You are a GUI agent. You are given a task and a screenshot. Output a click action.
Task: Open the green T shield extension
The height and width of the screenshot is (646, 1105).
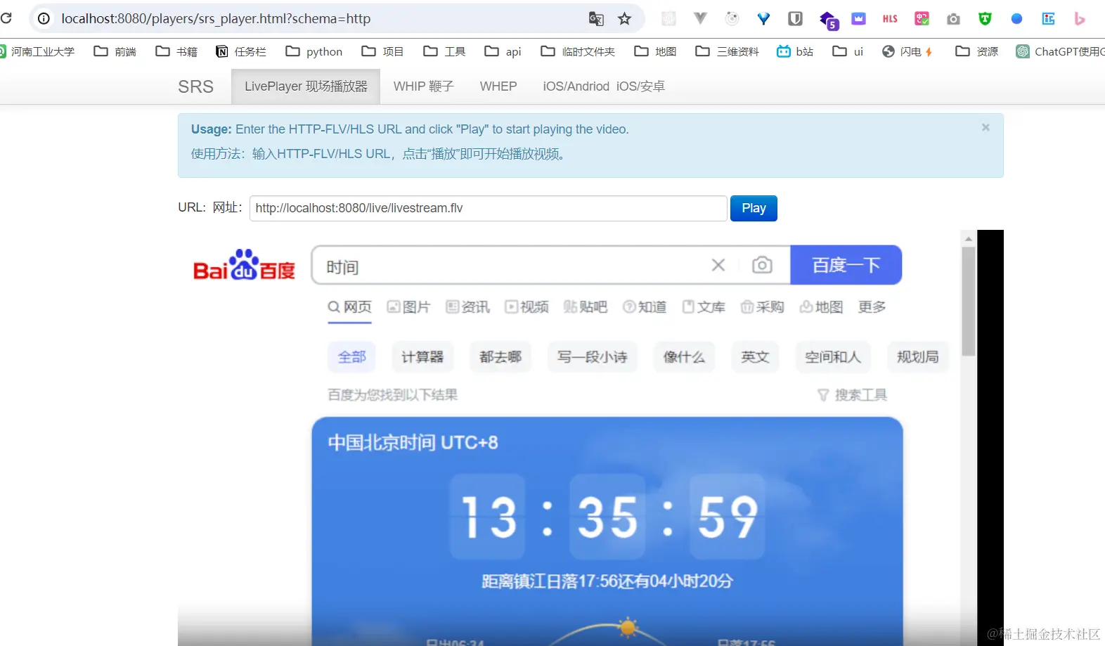[x=985, y=19]
